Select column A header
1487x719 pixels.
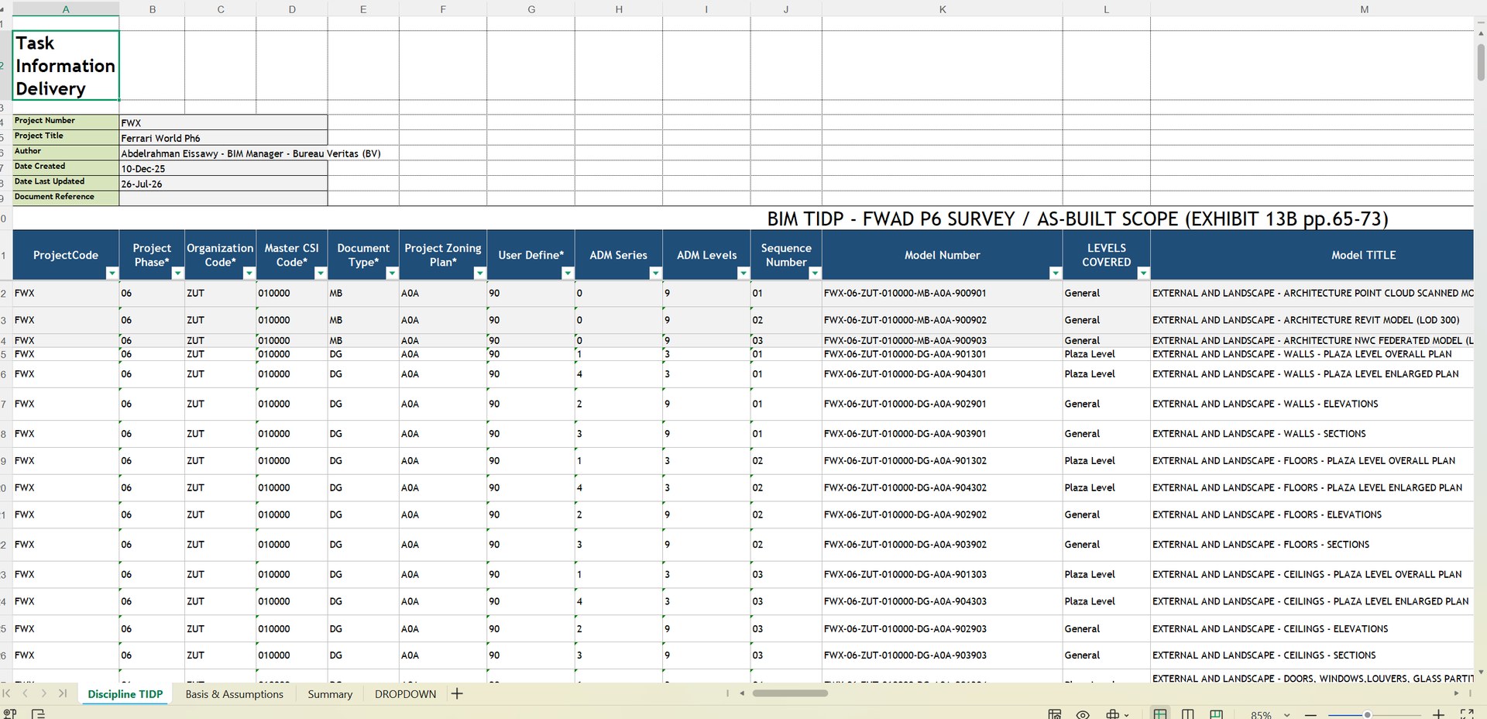[x=66, y=9]
